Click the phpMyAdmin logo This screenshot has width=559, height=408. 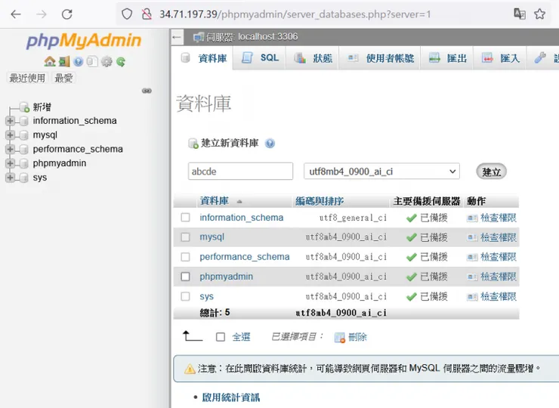pyautogui.click(x=84, y=41)
